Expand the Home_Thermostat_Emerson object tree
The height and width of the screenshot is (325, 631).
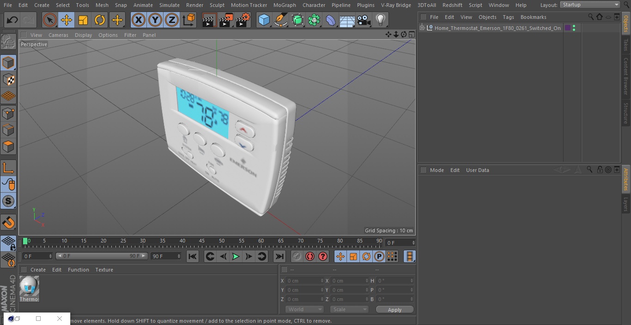(x=422, y=28)
